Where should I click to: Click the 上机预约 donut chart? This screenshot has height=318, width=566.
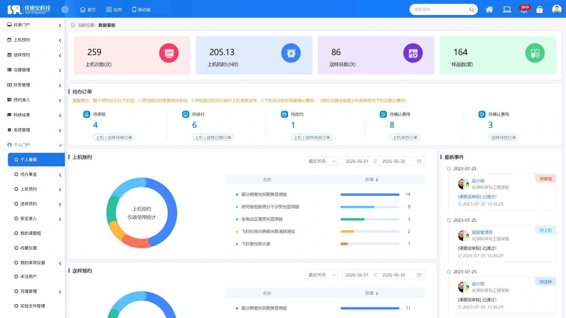[142, 213]
